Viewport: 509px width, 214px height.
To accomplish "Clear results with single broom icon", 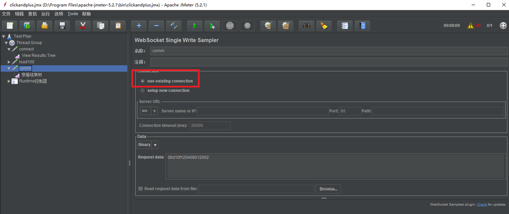I will pyautogui.click(x=268, y=25).
